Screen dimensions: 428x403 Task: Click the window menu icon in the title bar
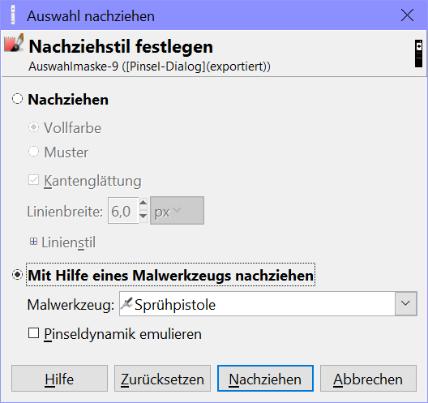point(12,15)
